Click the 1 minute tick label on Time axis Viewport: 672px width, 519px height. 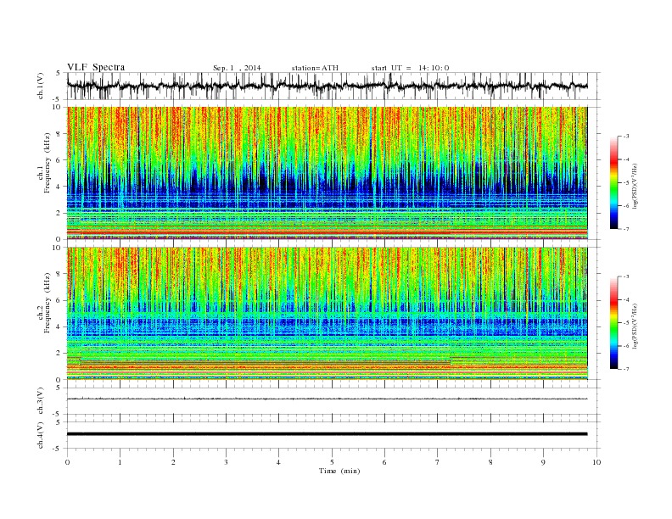120,462
